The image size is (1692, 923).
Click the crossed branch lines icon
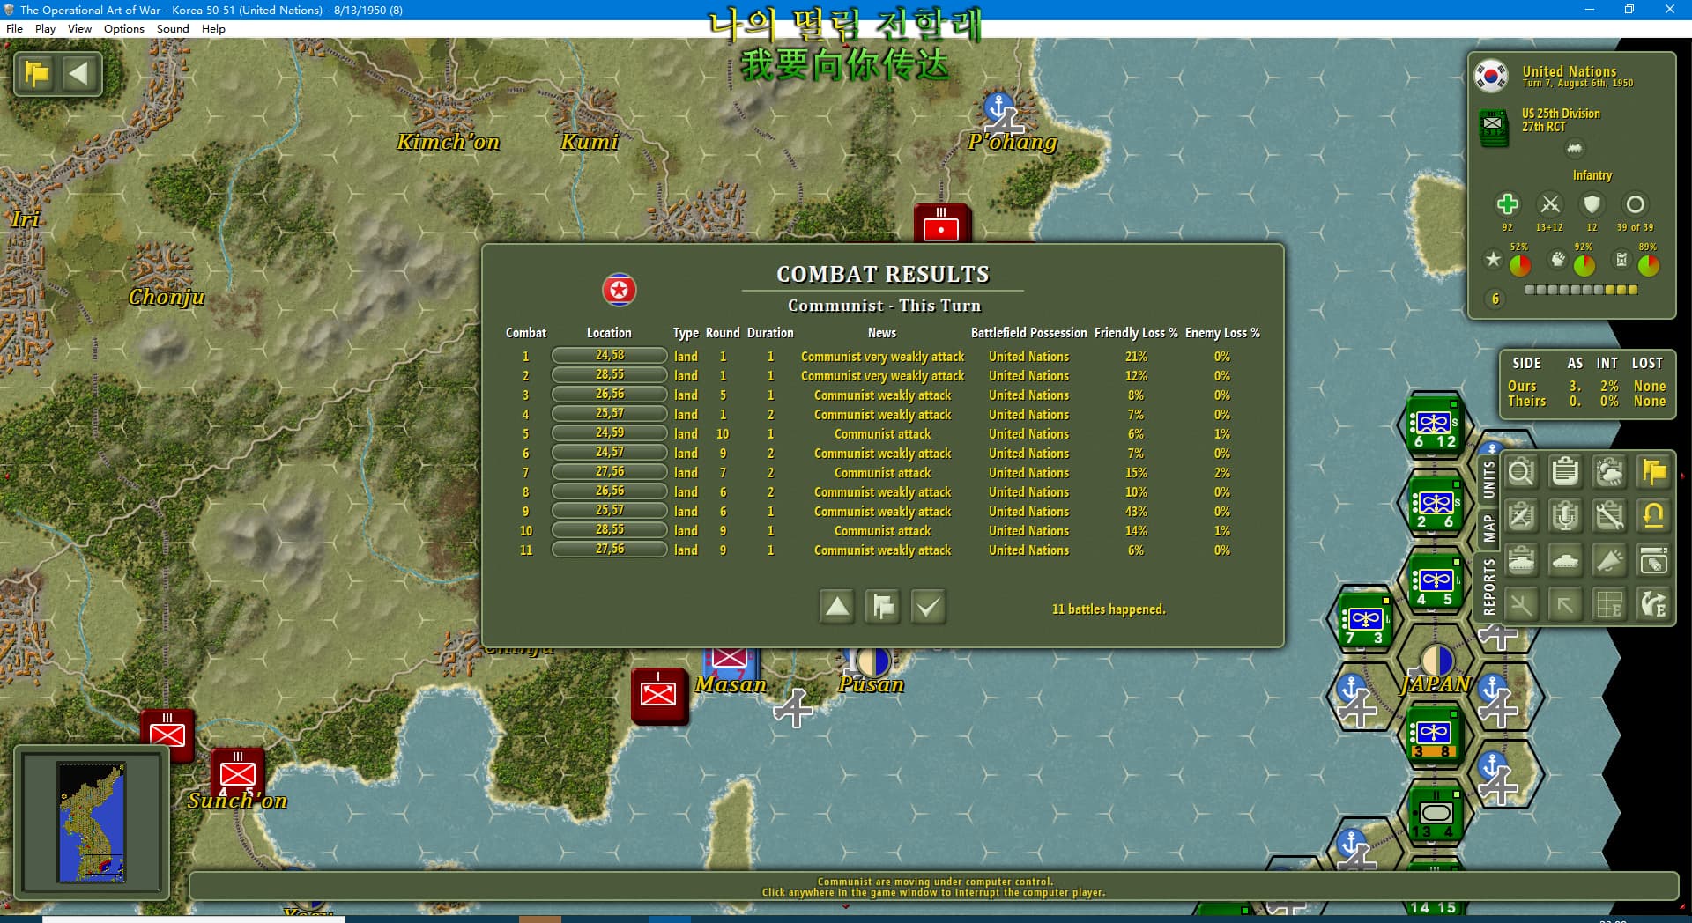click(1521, 605)
